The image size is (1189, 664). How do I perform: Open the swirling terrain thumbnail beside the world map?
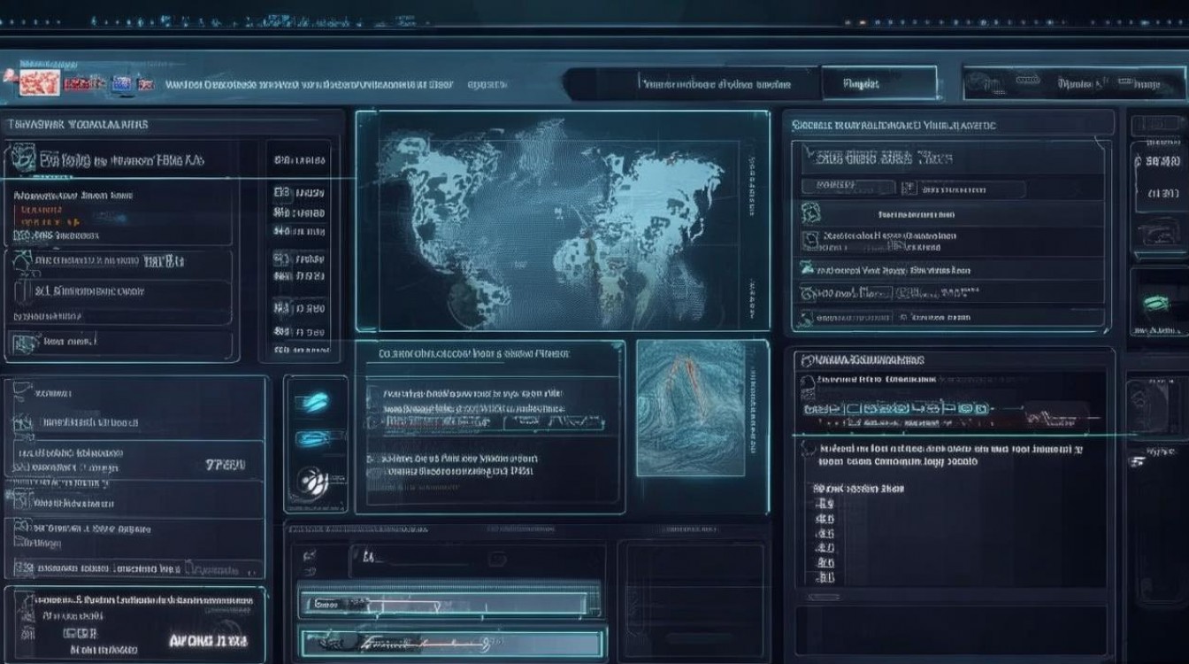[690, 408]
